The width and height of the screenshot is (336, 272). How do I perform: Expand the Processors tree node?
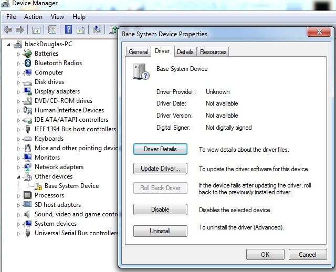click(x=19, y=195)
